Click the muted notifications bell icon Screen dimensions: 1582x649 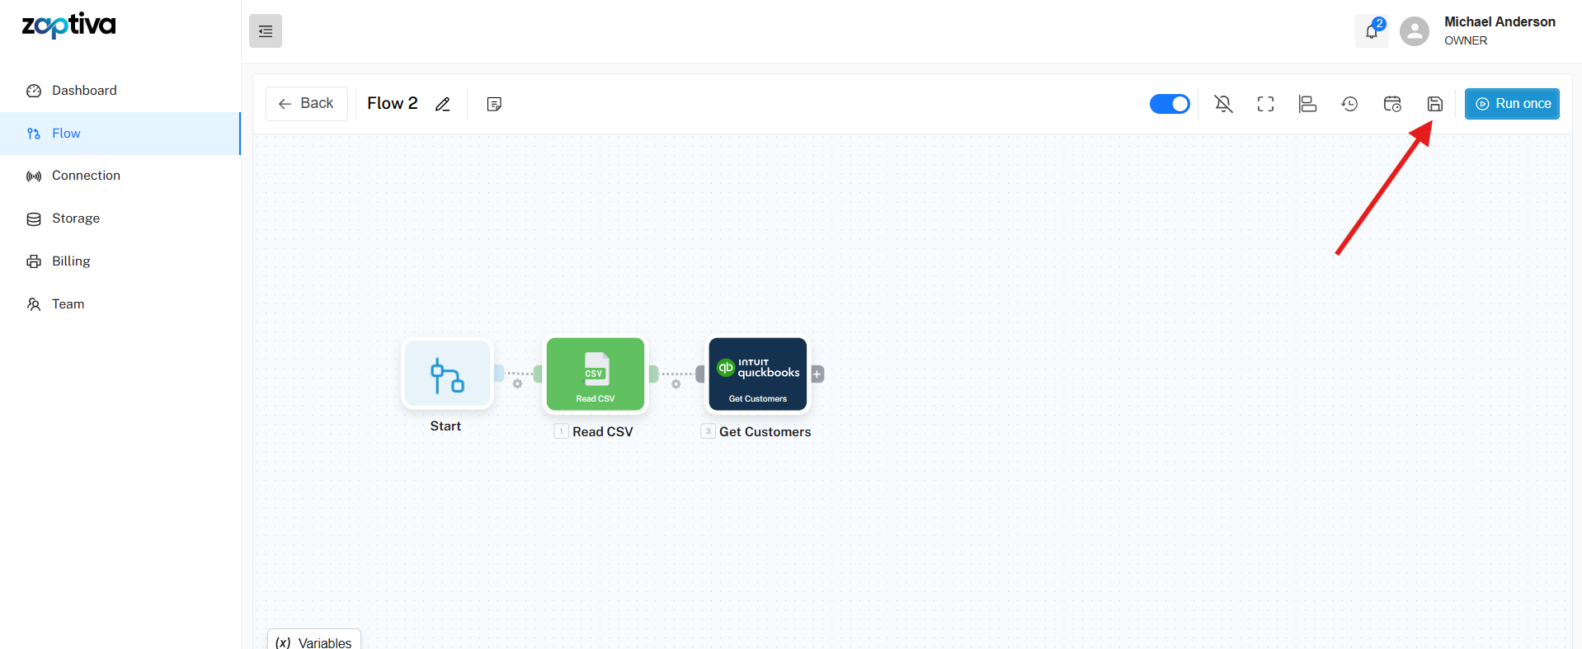click(x=1223, y=104)
